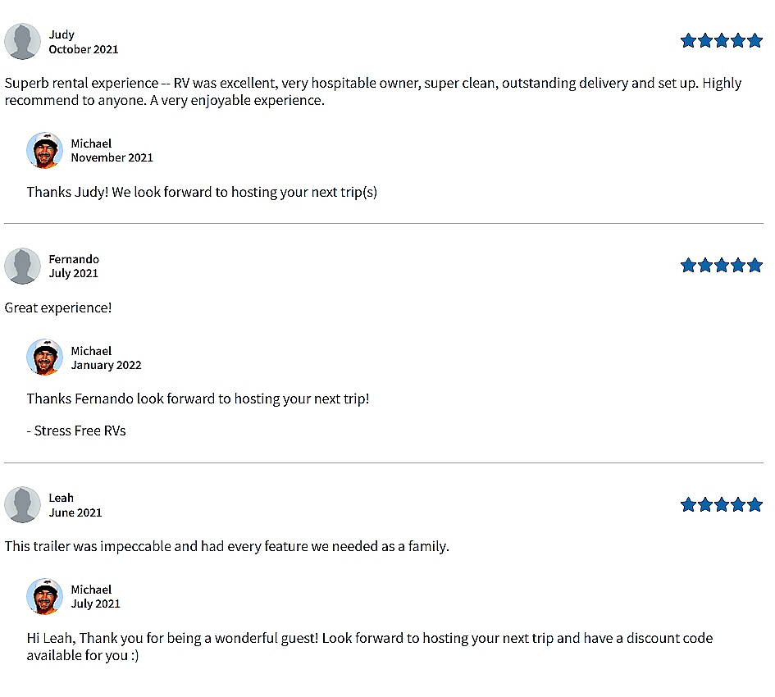The width and height of the screenshot is (775, 697).
Task: Click Fernando's gray profile avatar
Action: (x=22, y=266)
